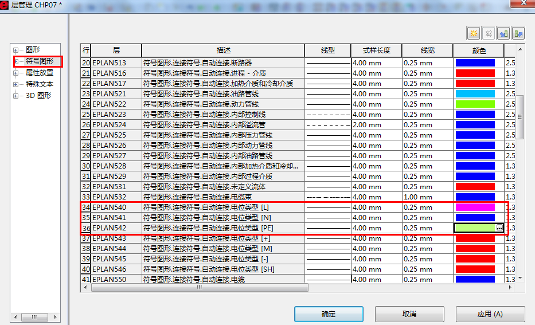Click the table's scroll right arrow
Screen dimensions: 535x325
[510, 288]
